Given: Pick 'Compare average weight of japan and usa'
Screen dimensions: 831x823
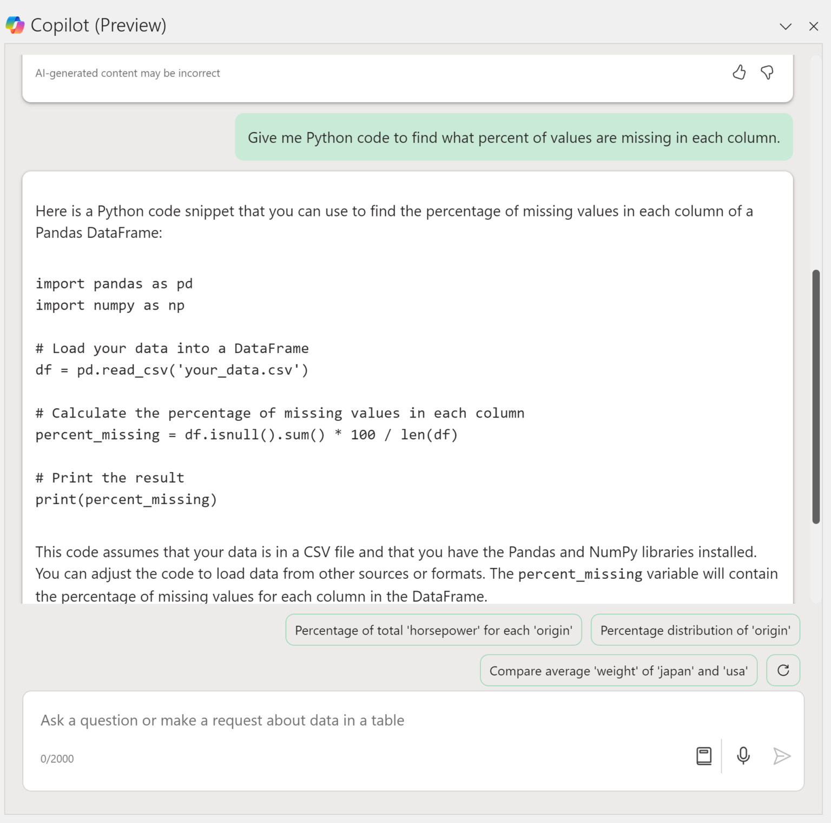Looking at the screenshot, I should point(618,671).
